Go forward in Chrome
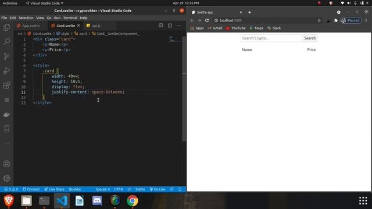Screen dimensions: 372x209 pyautogui.click(x=199, y=20)
